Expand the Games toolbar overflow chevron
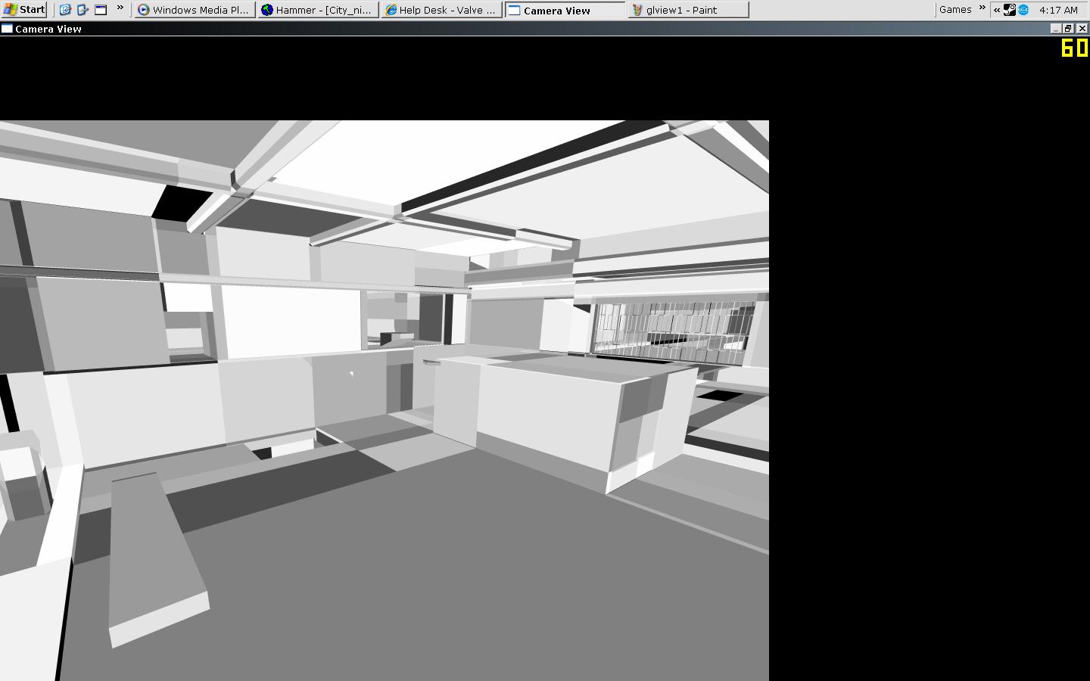This screenshot has height=681, width=1090. [982, 8]
